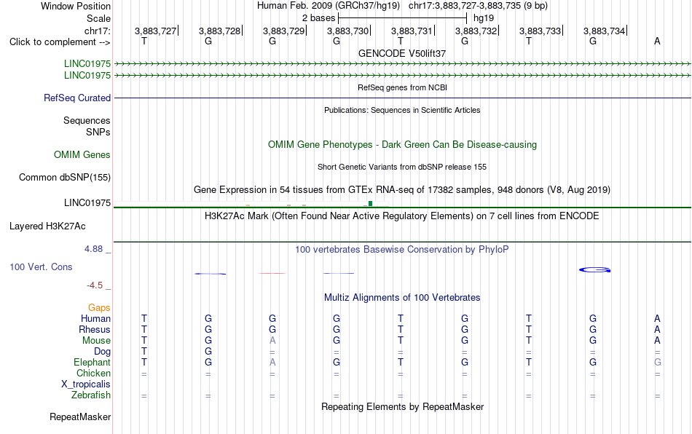Screen dimensions: 692x434
Task: Click the RefSeq Curated blue intron line
Action: pos(402,98)
